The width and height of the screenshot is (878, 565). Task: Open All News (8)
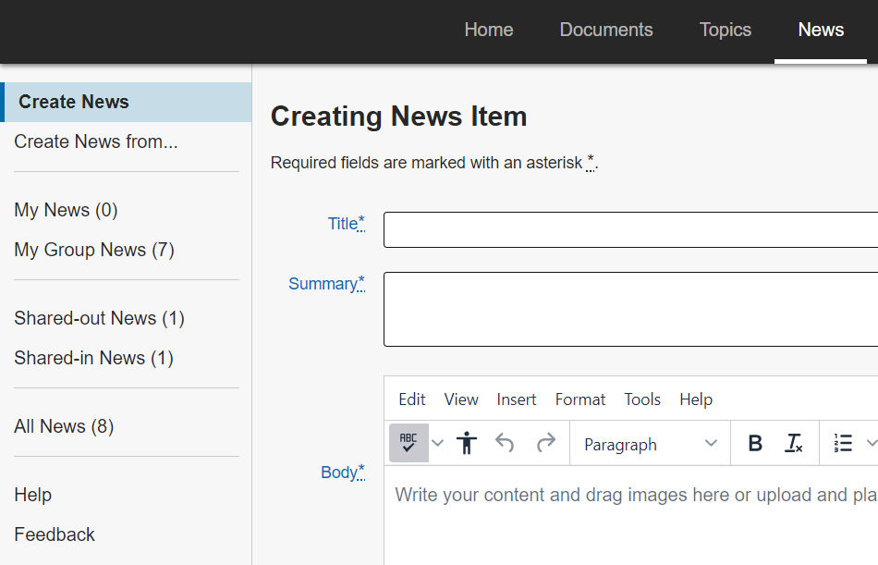coord(64,426)
